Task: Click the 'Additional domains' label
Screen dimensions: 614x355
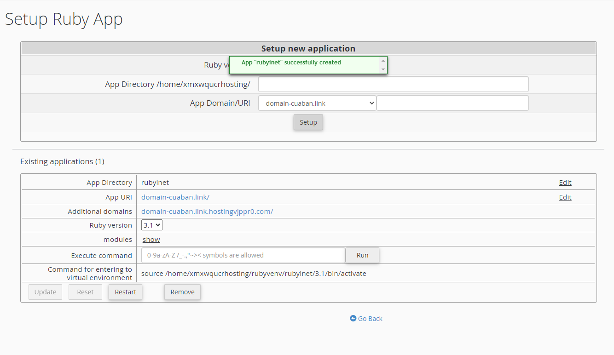Action: point(100,212)
